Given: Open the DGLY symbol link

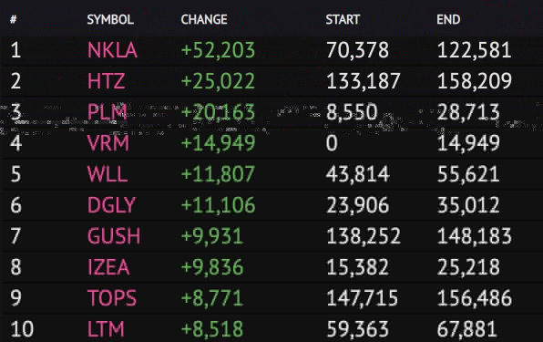Looking at the screenshot, I should [111, 205].
